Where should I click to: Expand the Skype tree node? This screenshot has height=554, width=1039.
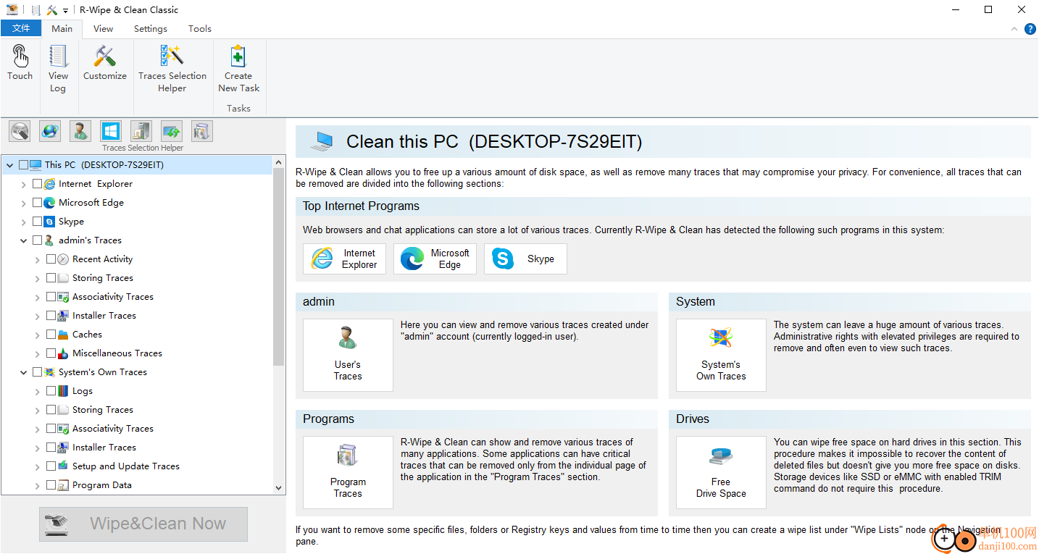[24, 222]
